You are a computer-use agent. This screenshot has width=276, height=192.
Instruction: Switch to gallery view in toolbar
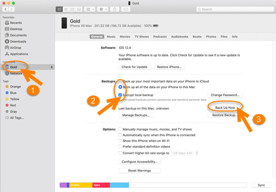tap(79, 9)
